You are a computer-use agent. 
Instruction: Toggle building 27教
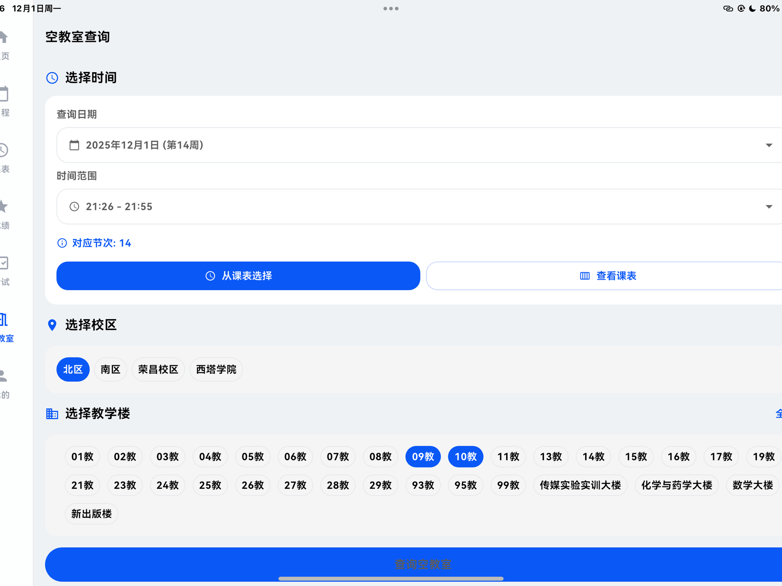pyautogui.click(x=296, y=485)
